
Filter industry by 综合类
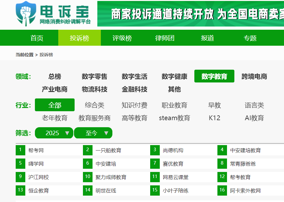click(94, 105)
